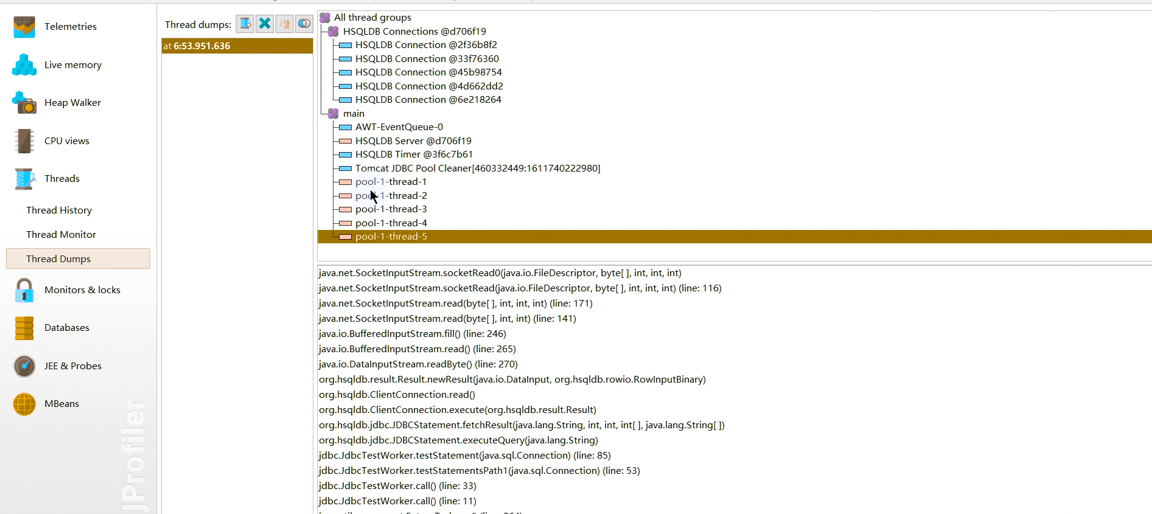This screenshot has height=514, width=1152.
Task: Select the HSQLDB Connections thread group node
Action: click(414, 32)
